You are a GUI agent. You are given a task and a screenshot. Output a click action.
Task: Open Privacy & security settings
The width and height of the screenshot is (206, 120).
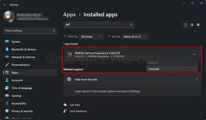coord(30,111)
